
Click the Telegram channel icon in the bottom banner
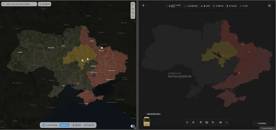[x=44, y=125]
